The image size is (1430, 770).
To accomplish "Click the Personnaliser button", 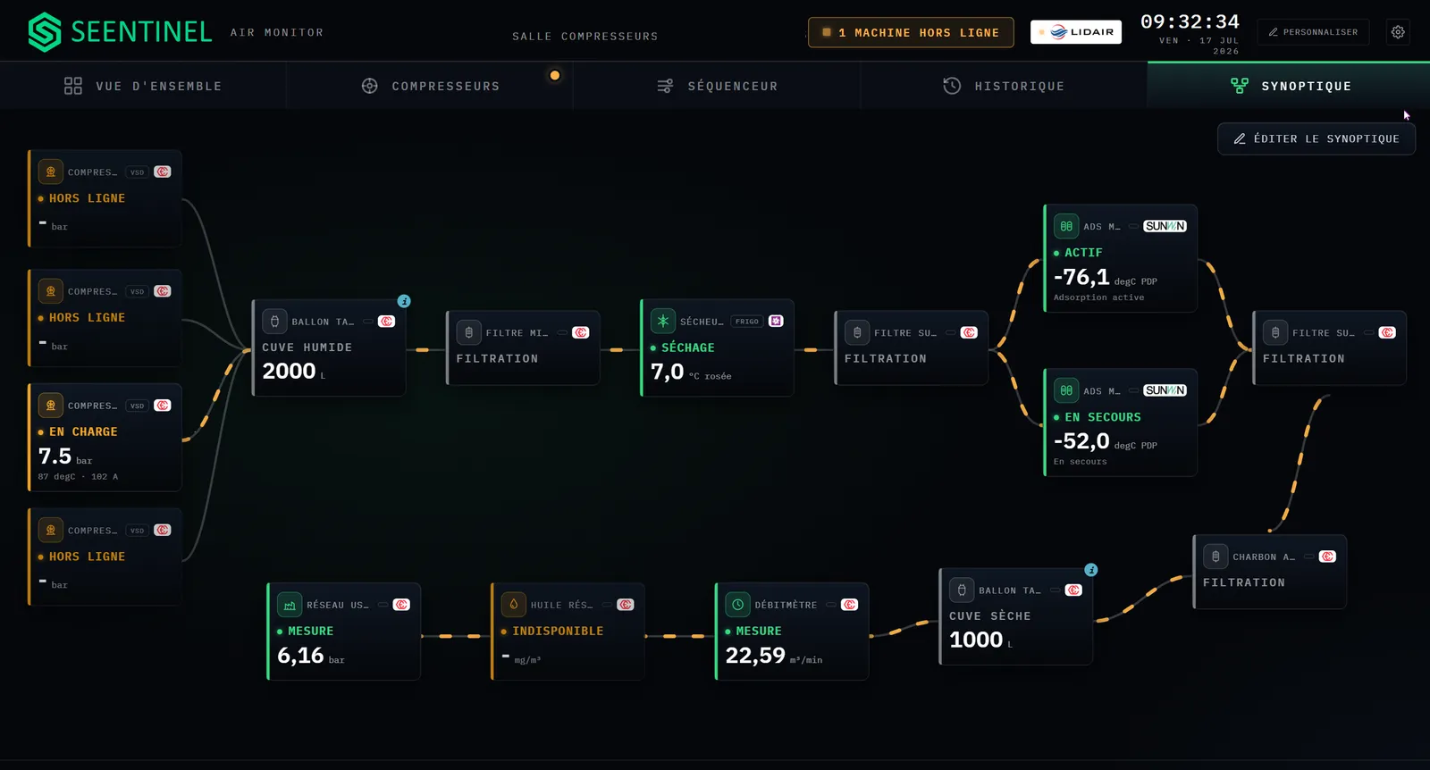I will coord(1313,32).
